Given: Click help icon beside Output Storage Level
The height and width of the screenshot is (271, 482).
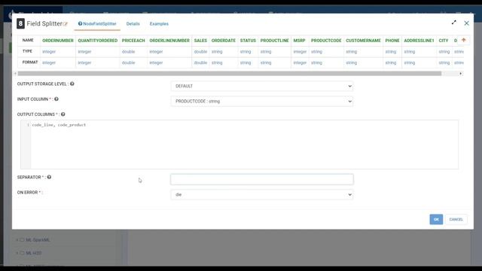Looking at the screenshot, I should (x=72, y=84).
